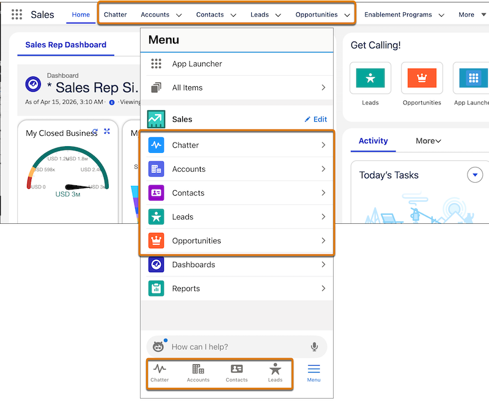
Task: Click the All Items stacked icon
Action: tap(156, 87)
